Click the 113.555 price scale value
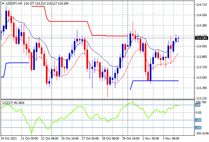 coord(201,77)
